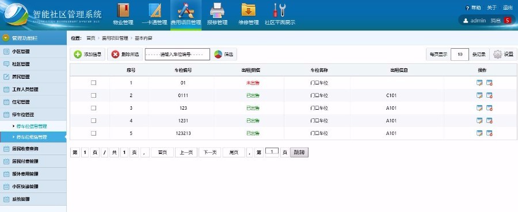518x212 pixels.
Task: Tick checkbox for parking space 123
Action: click(x=93, y=108)
